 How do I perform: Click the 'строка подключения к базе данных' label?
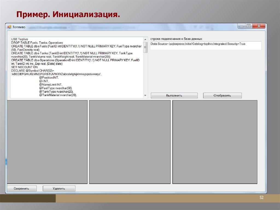pos(177,39)
